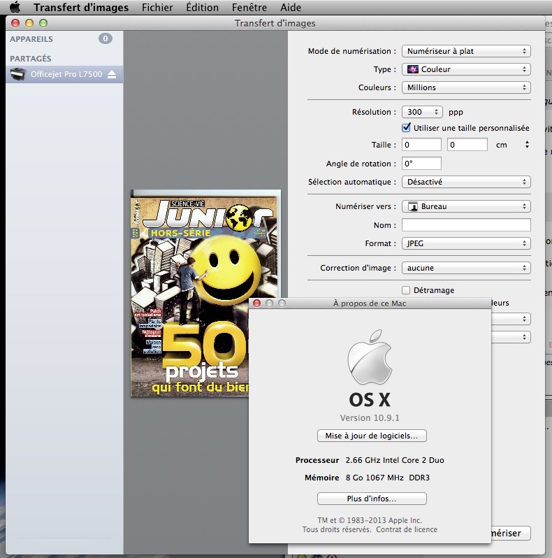The image size is (552, 558).
Task: Open the Type Couleur dropdown
Action: tap(466, 69)
